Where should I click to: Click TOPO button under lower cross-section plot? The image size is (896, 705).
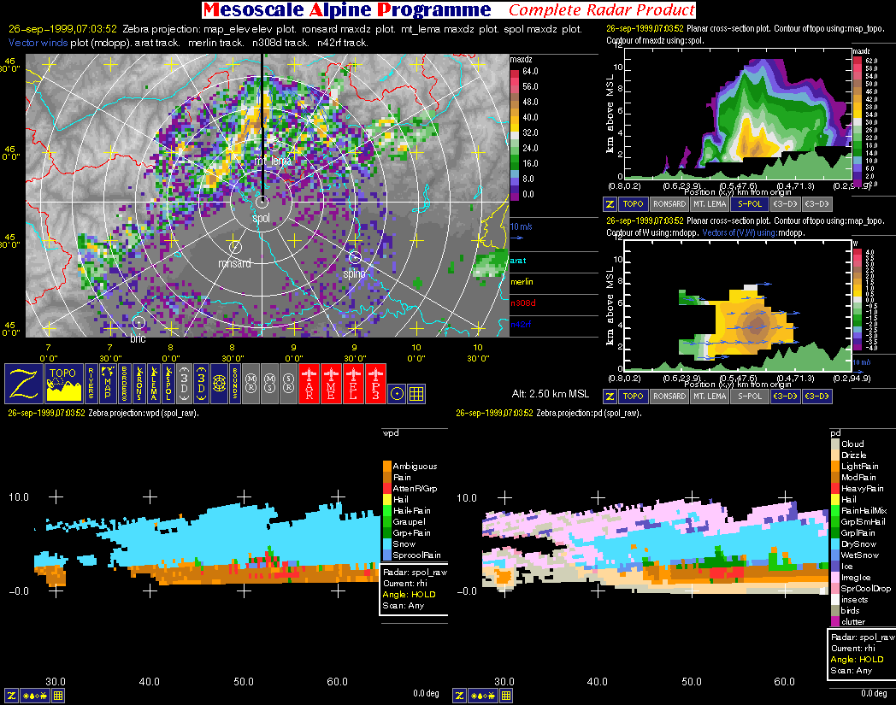633,396
